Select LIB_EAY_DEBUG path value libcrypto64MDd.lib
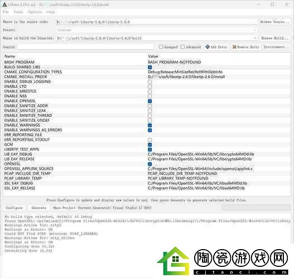 tap(201, 155)
